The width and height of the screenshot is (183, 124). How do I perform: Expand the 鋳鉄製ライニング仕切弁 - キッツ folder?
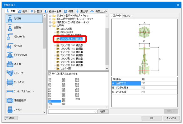coord(50,22)
